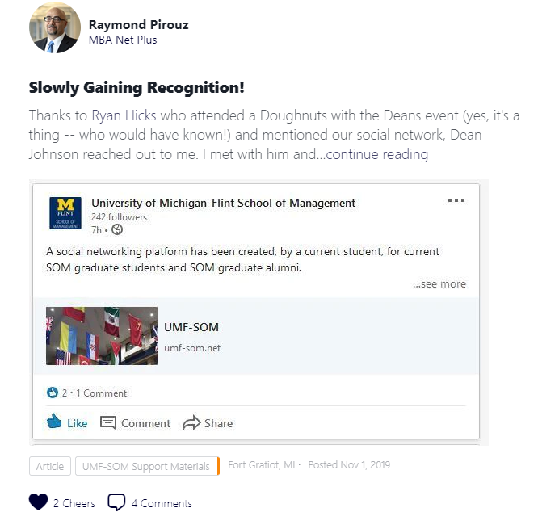Expand text using see more
Image resolution: width=559 pixels, height=525 pixels.
439,283
